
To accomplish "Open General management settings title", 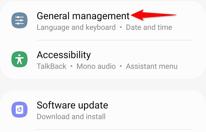I will coord(83,16).
